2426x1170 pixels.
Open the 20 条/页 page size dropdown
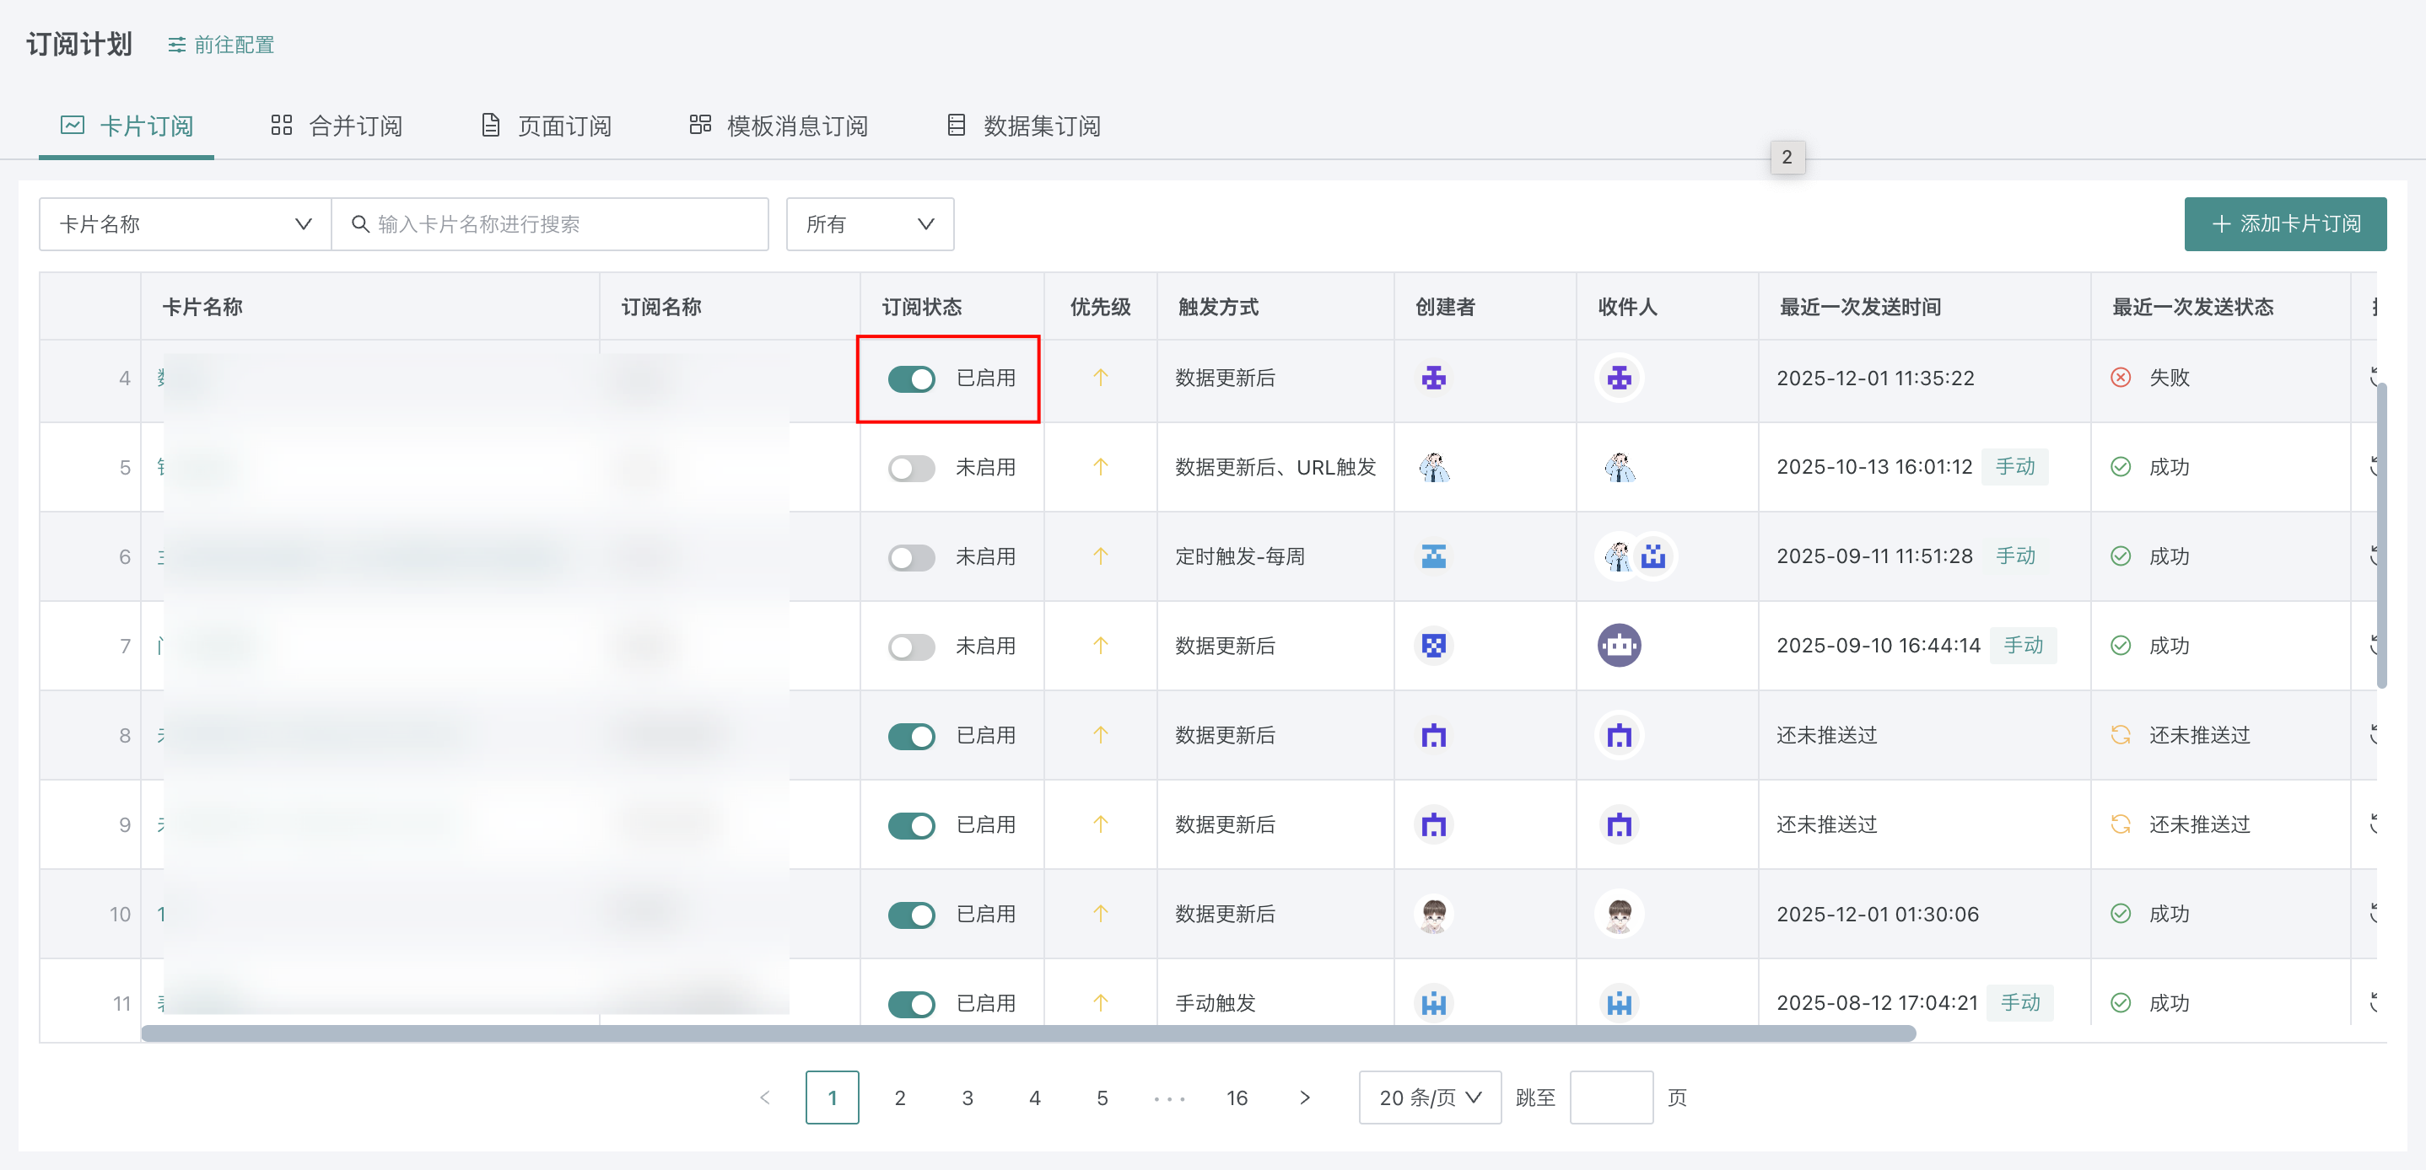click(x=1429, y=1098)
